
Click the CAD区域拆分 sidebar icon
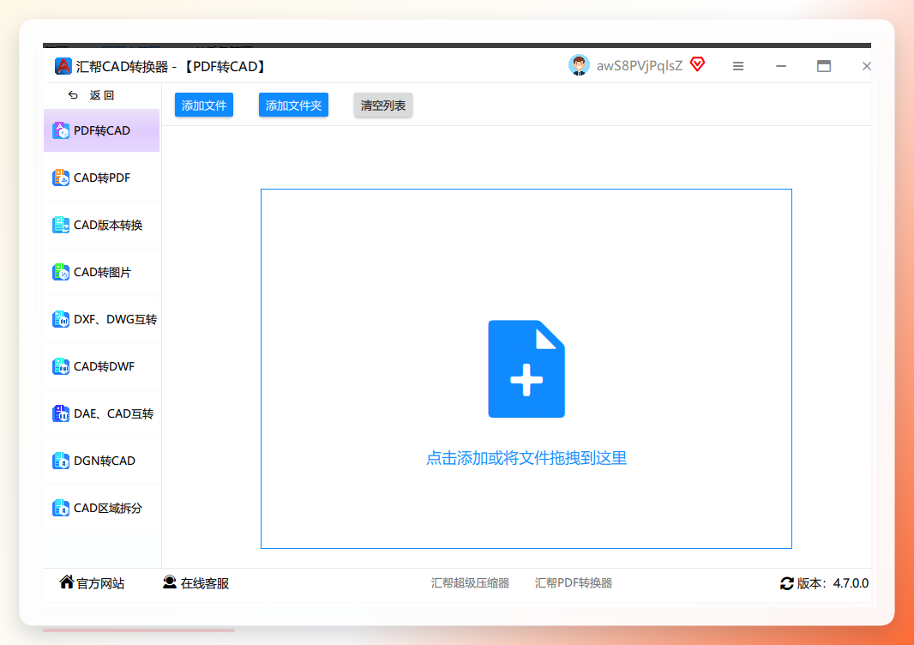click(x=61, y=509)
